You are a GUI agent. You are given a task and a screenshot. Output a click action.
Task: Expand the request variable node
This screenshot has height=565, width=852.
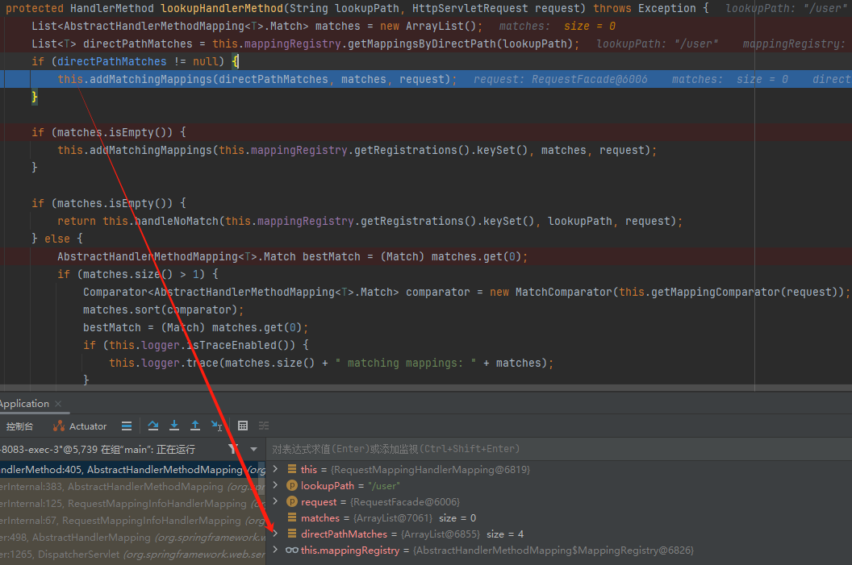275,501
